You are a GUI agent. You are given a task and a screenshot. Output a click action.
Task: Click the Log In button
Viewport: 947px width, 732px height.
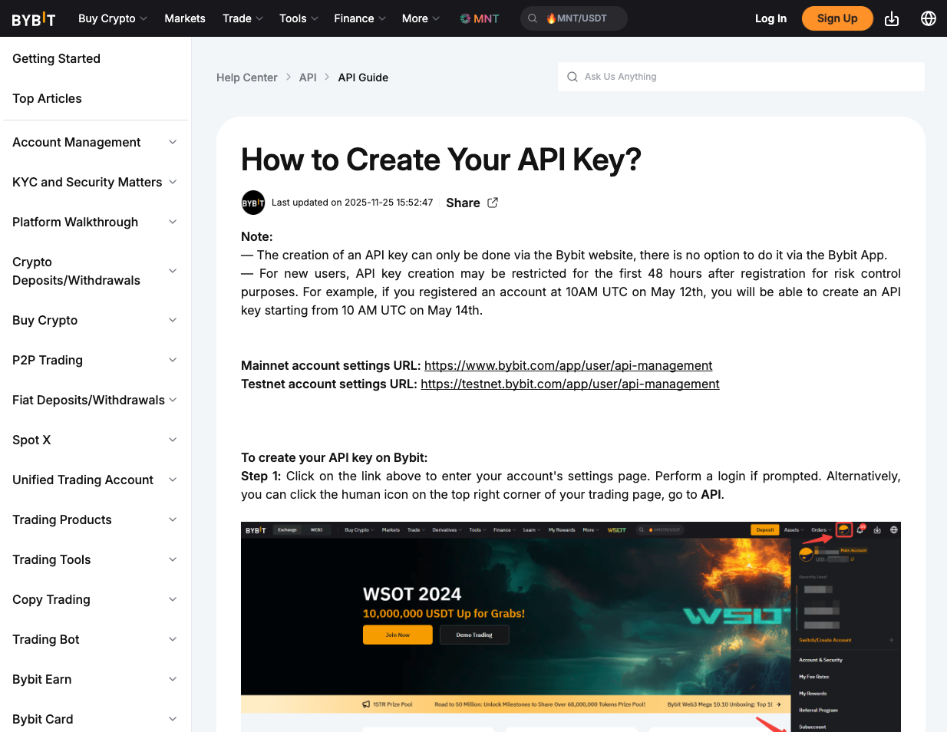tap(770, 18)
